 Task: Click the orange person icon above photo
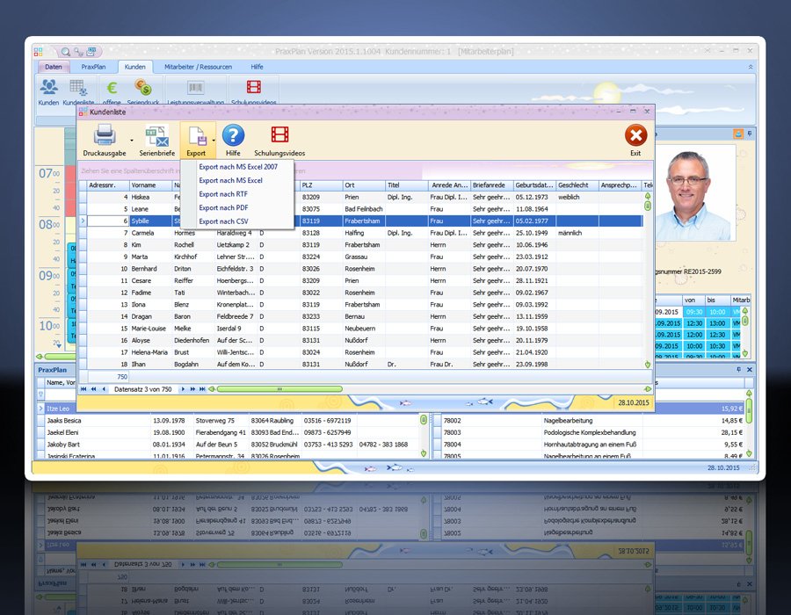click(x=738, y=134)
